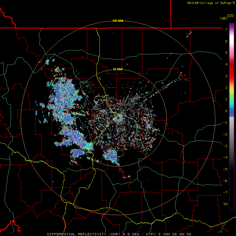Viewport: 236px width, 236px height.
Task: Click the purple top of the color bar
Action: (232, 25)
